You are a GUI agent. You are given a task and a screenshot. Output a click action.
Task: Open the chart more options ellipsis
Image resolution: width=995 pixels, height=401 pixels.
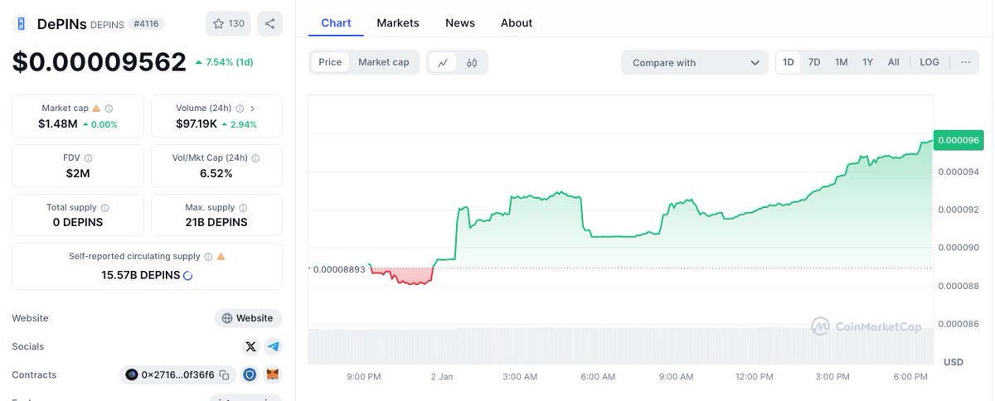pyautogui.click(x=965, y=62)
